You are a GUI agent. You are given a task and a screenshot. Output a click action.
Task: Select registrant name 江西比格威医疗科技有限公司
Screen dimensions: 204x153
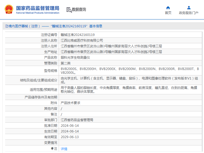click(x=82, y=41)
